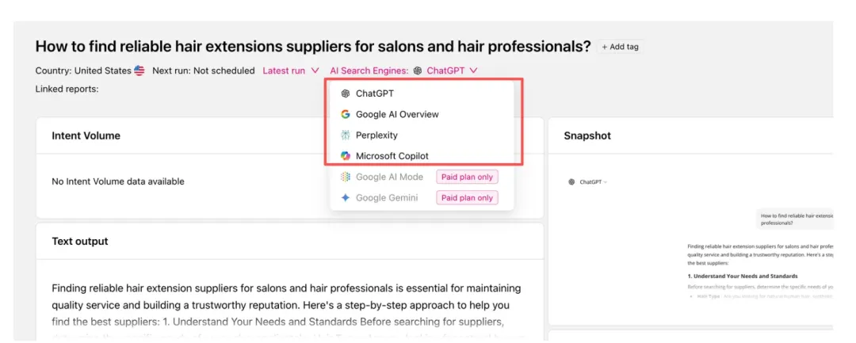Click the ChatGPT logo icon in dropdown list
This screenshot has height=343, width=856.
(346, 93)
